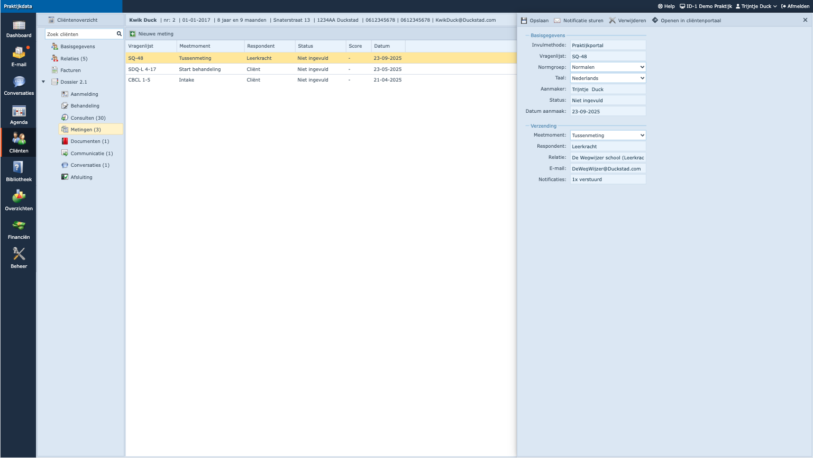Click Opslaan to save the measurement
The height and width of the screenshot is (458, 813).
[535, 21]
